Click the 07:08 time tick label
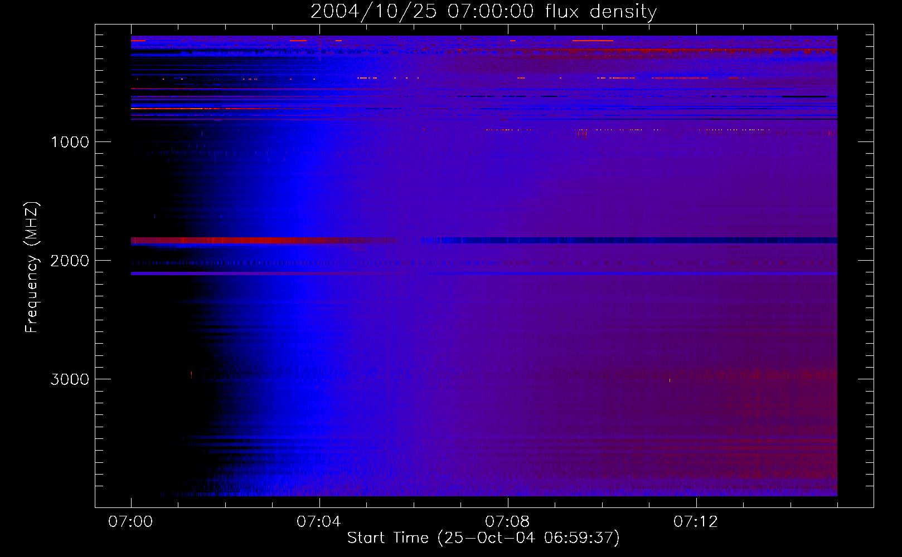This screenshot has height=557, width=902. pos(507,522)
